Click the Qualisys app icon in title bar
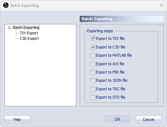 [x=6, y=5]
